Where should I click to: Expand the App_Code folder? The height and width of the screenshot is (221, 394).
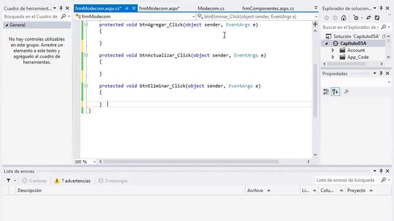tap(333, 57)
